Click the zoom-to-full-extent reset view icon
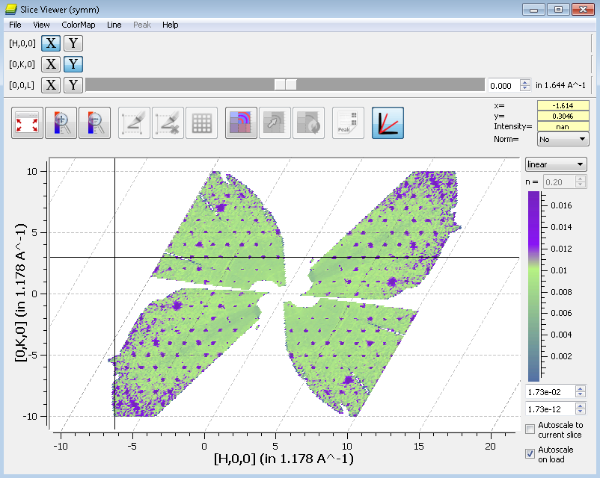Image resolution: width=600 pixels, height=478 pixels. click(x=28, y=123)
